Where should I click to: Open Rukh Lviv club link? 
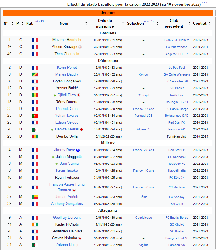point(177,95)
